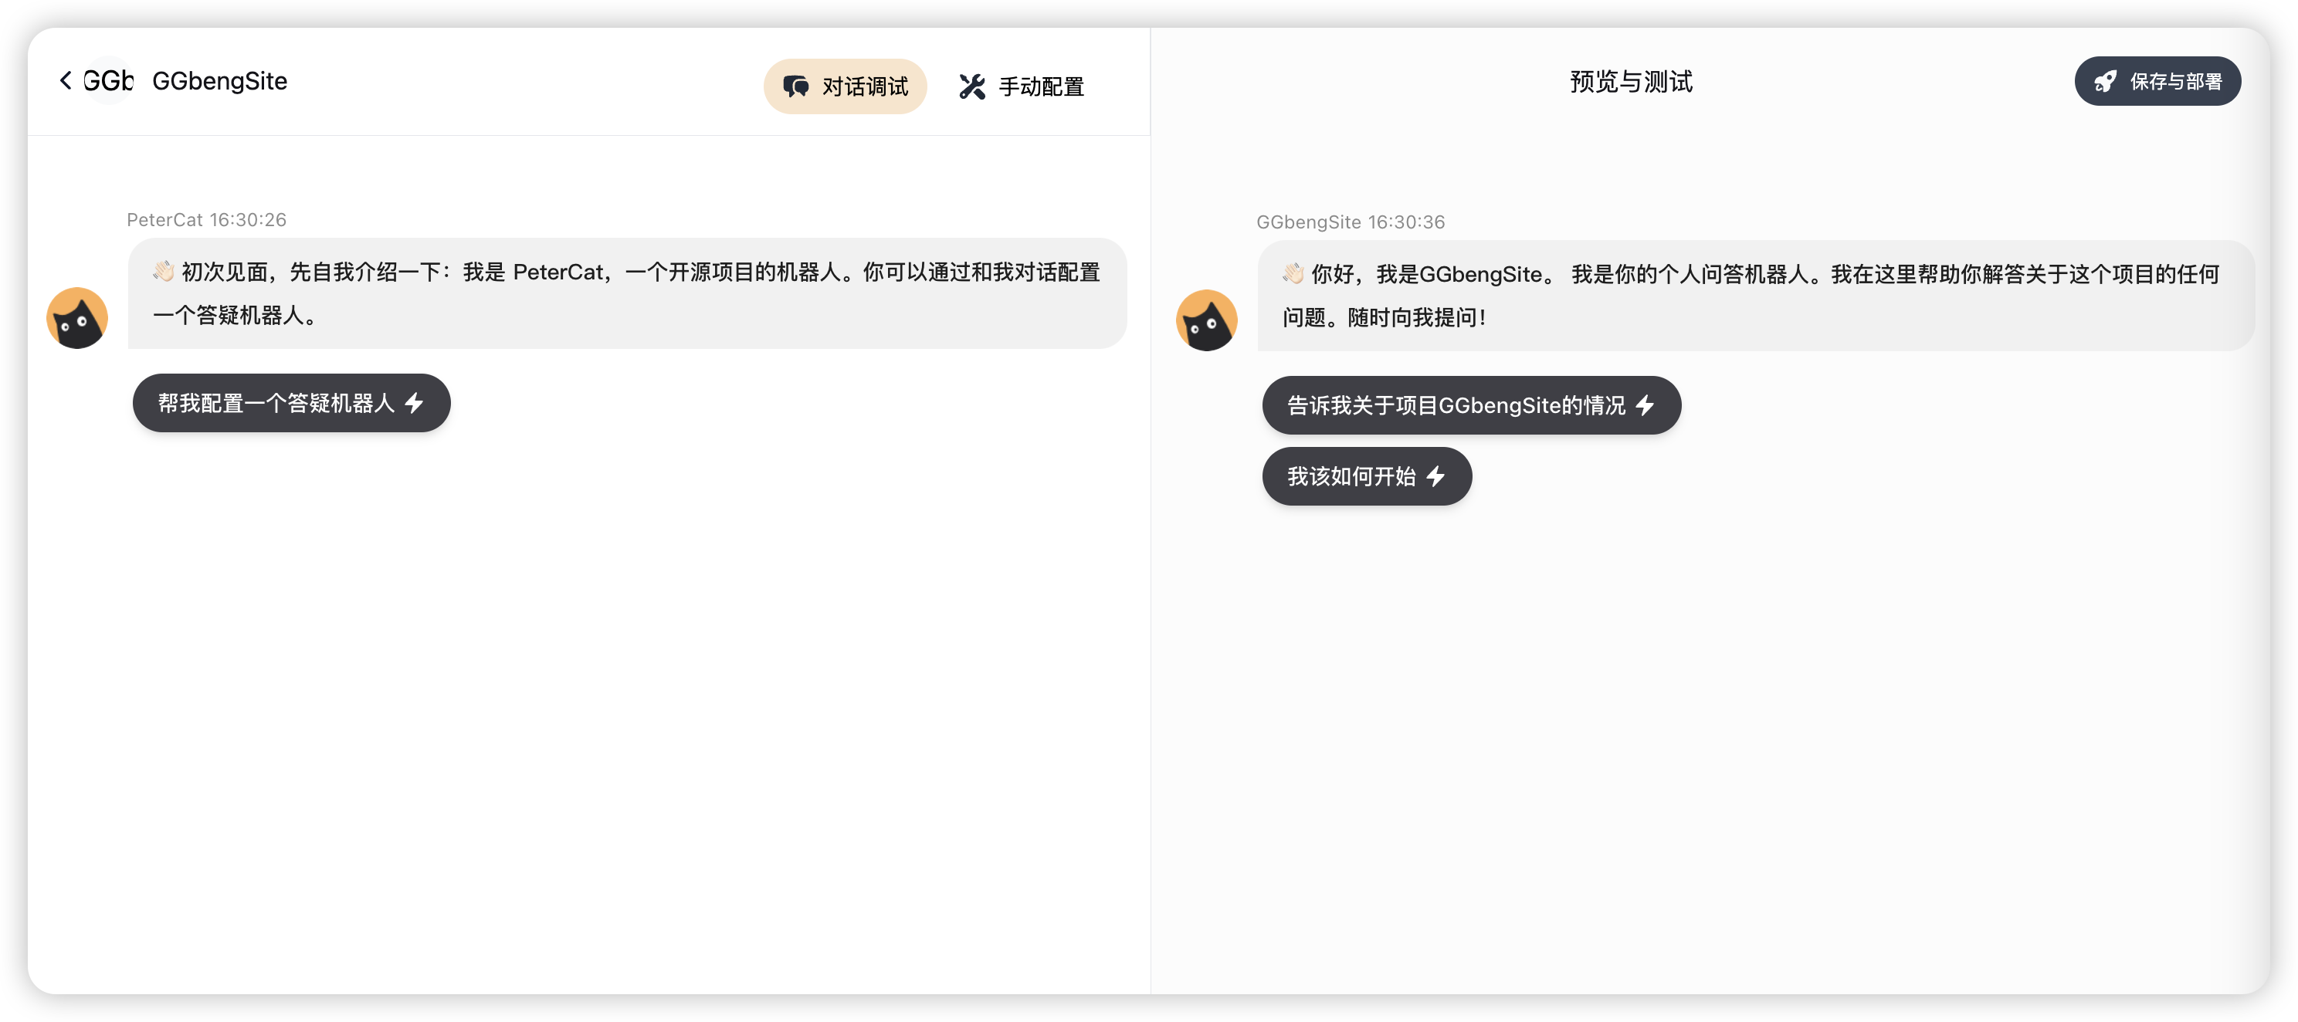Image resolution: width=2298 pixels, height=1022 pixels.
Task: Open the 手动配置 tab
Action: tap(1040, 86)
